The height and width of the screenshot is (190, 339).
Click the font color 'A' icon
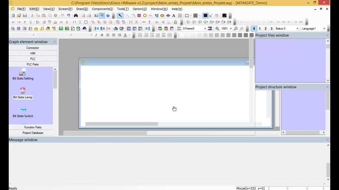[x=125, y=35]
